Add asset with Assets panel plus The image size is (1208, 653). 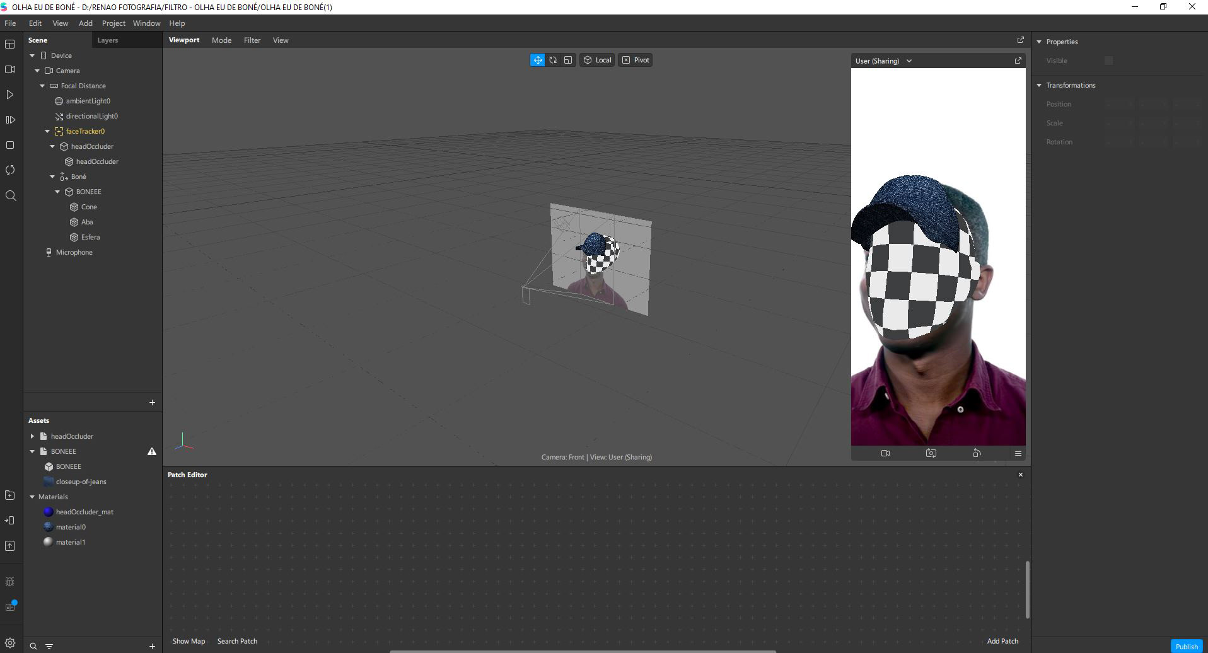[x=152, y=646]
